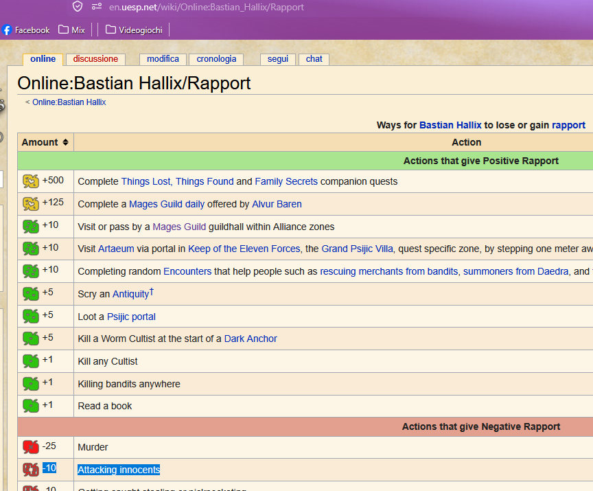Open the Things Lost, Things Found quest link
Viewport: 593px width, 491px height.
point(177,181)
